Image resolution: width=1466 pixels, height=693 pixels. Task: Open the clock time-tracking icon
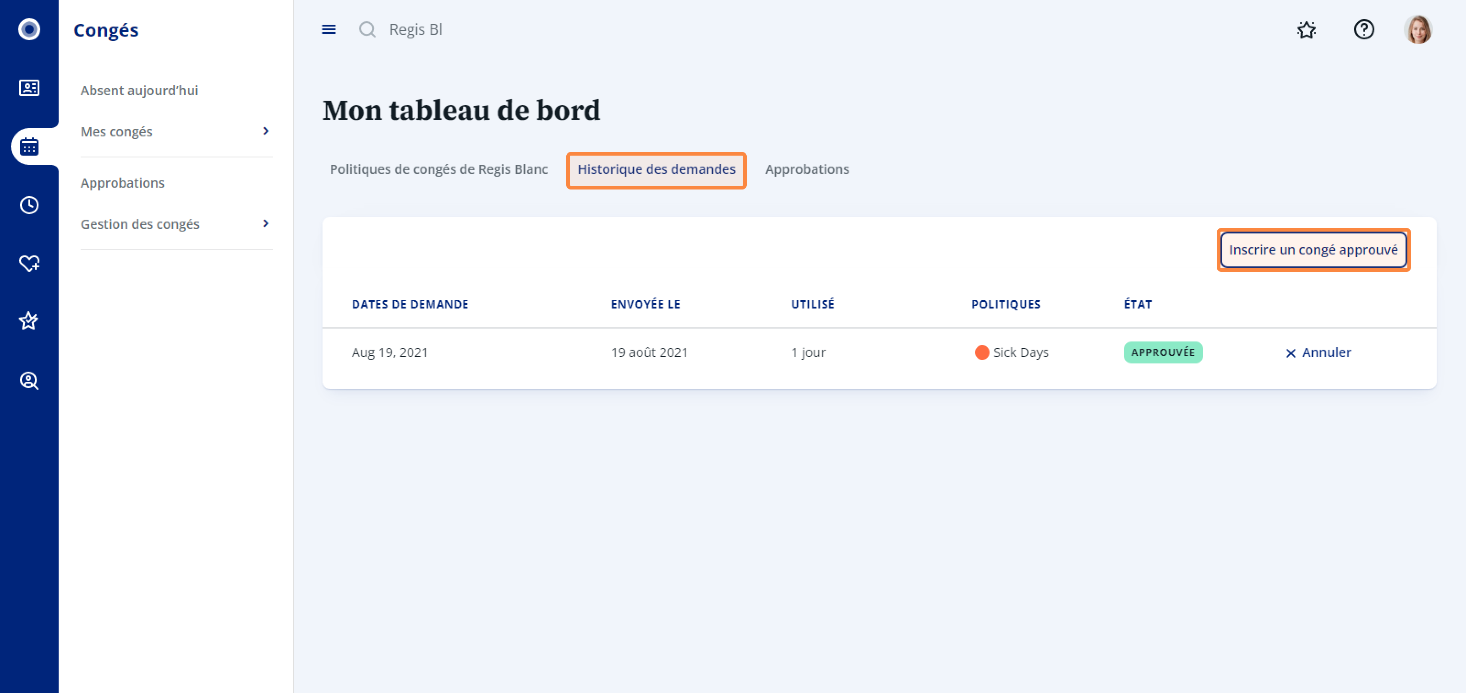(29, 205)
